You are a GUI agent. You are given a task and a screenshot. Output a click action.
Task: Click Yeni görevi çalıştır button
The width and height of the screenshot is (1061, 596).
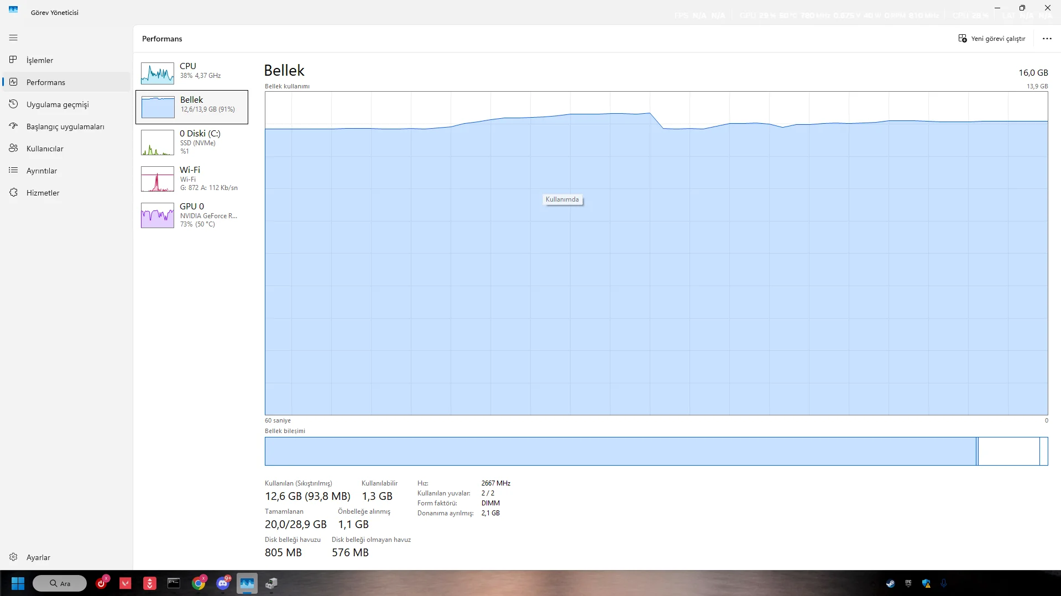(992, 39)
